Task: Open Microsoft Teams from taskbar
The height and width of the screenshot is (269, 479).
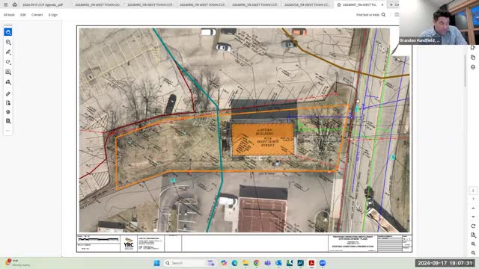Action: (267, 263)
